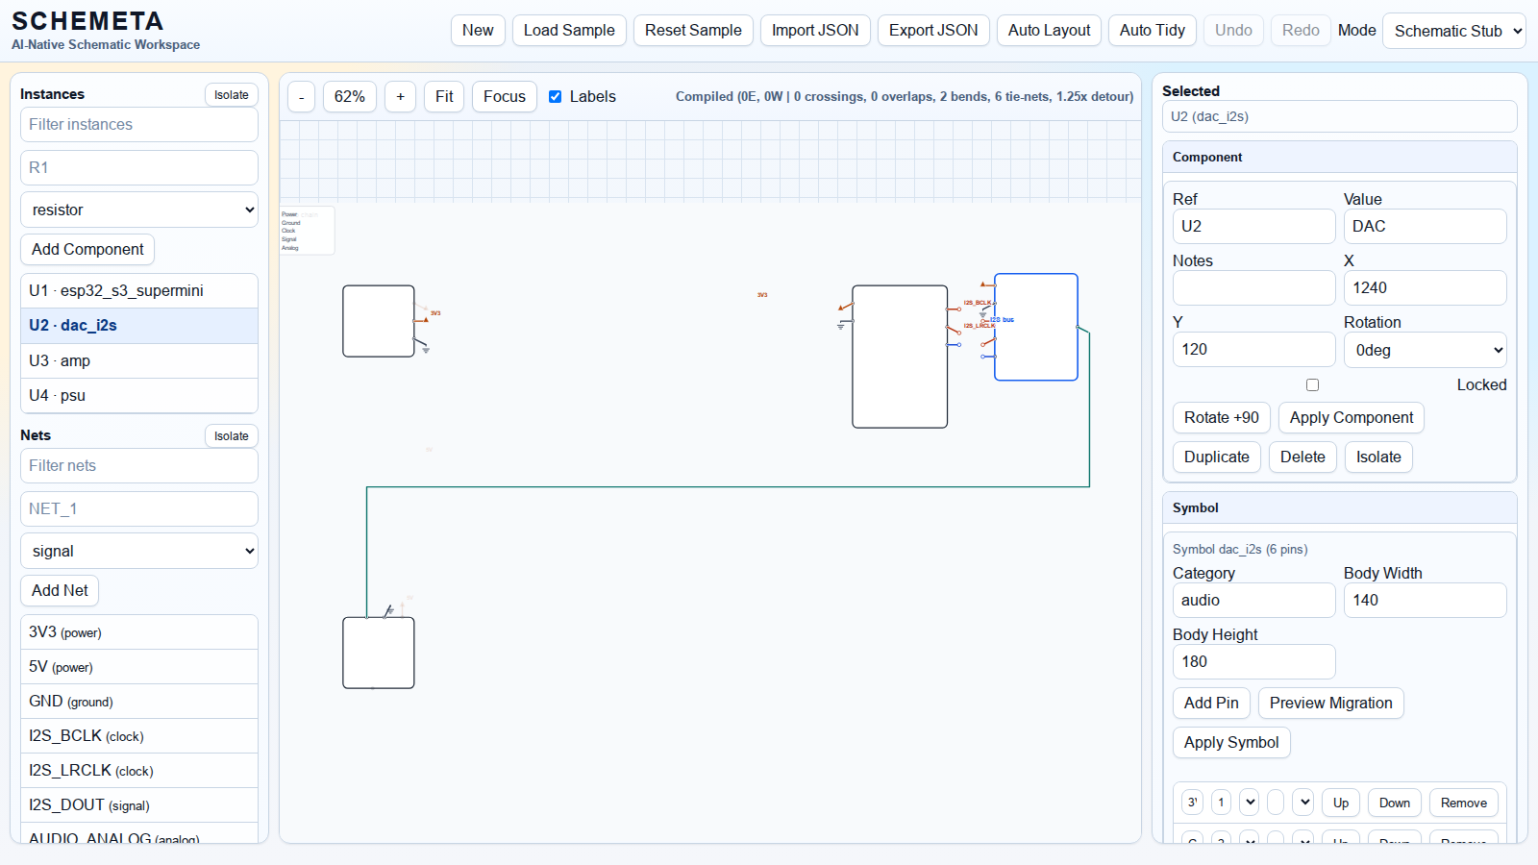Select the I2S_BCLK clock net
The image size is (1538, 865).
click(x=139, y=736)
